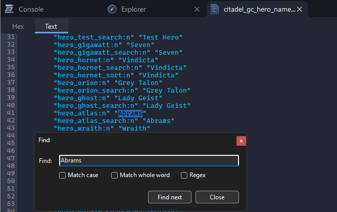
Task: Click "hero_atlas:n" key on line 41
Action: coord(82,113)
